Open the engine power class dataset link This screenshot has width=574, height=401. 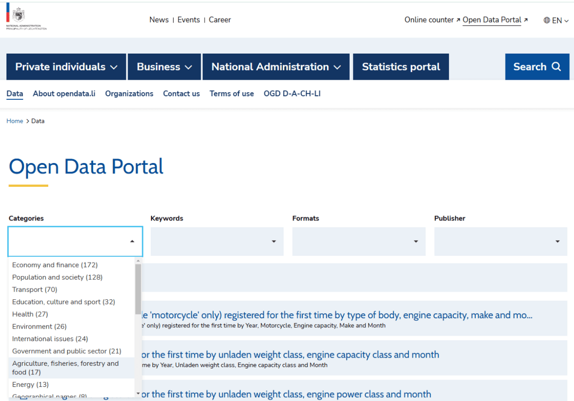(x=286, y=395)
